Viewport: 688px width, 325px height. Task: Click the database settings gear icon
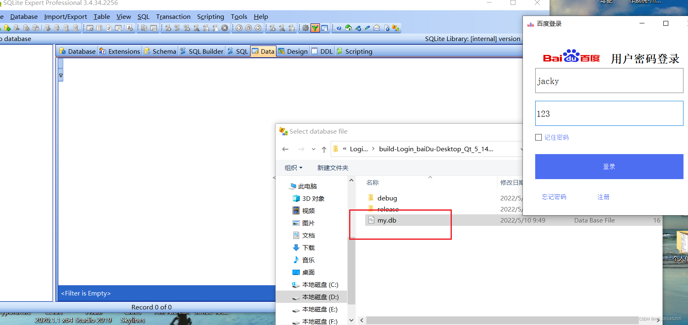26,28
